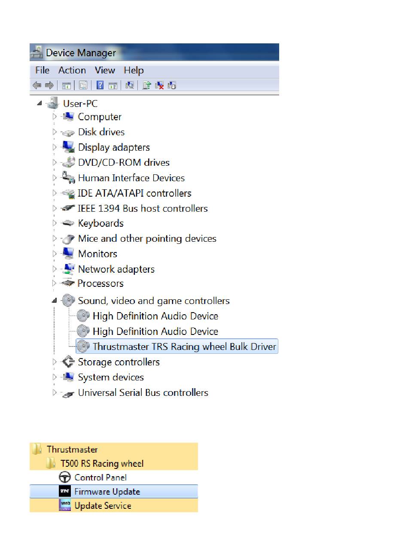Select the first High Definition Audio Device
Screen dimensions: 408x541
(155, 316)
